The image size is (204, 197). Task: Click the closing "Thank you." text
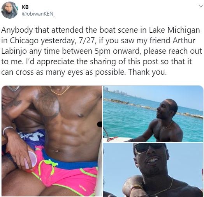click(x=148, y=72)
